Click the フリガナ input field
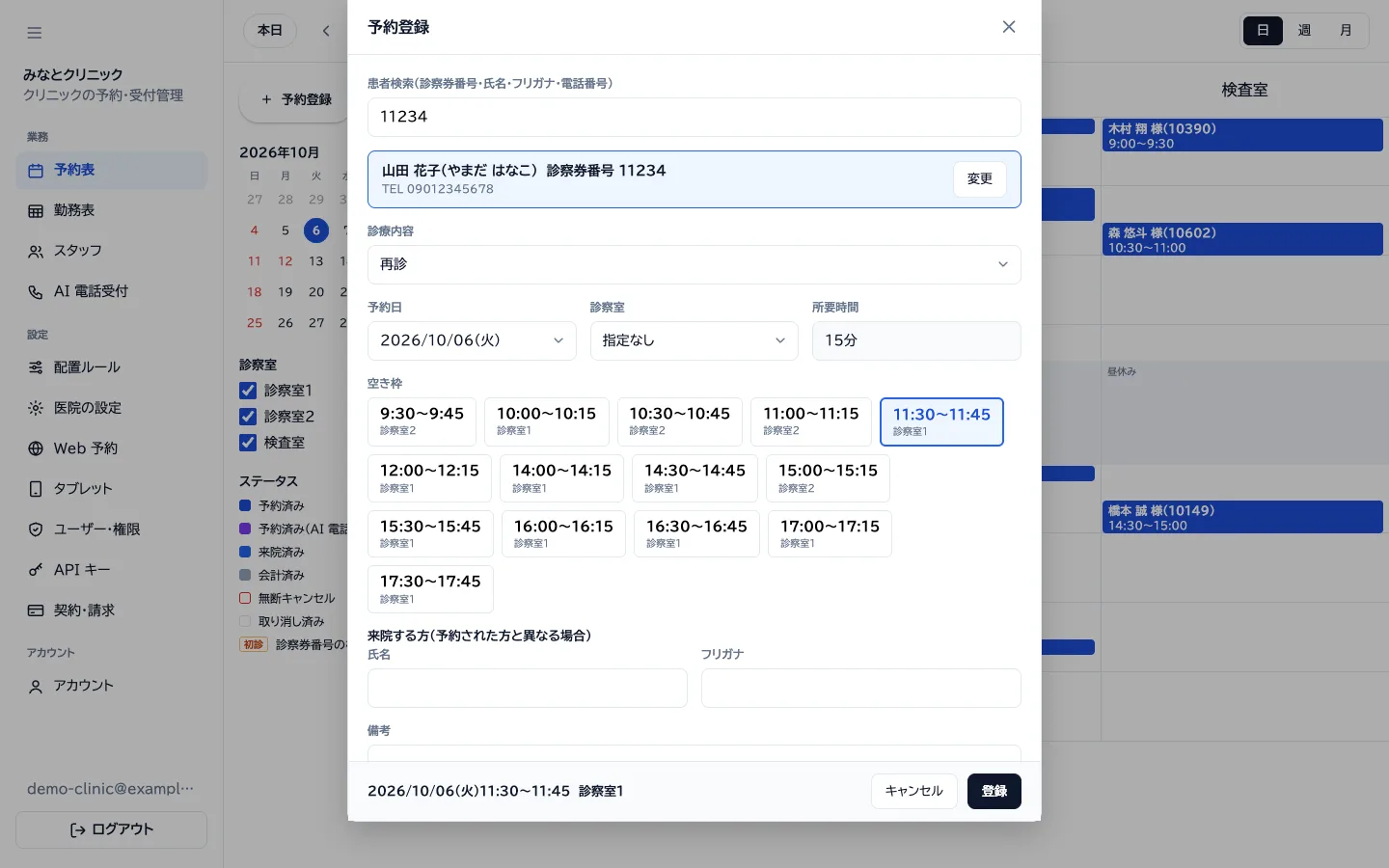This screenshot has width=1389, height=868. coord(861,689)
